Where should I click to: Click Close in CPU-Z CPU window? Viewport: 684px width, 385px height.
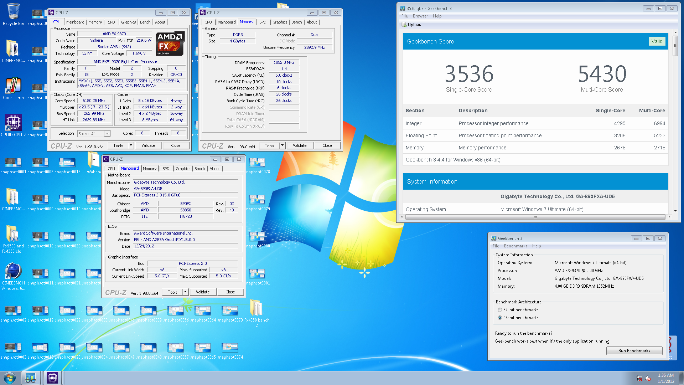pyautogui.click(x=176, y=145)
